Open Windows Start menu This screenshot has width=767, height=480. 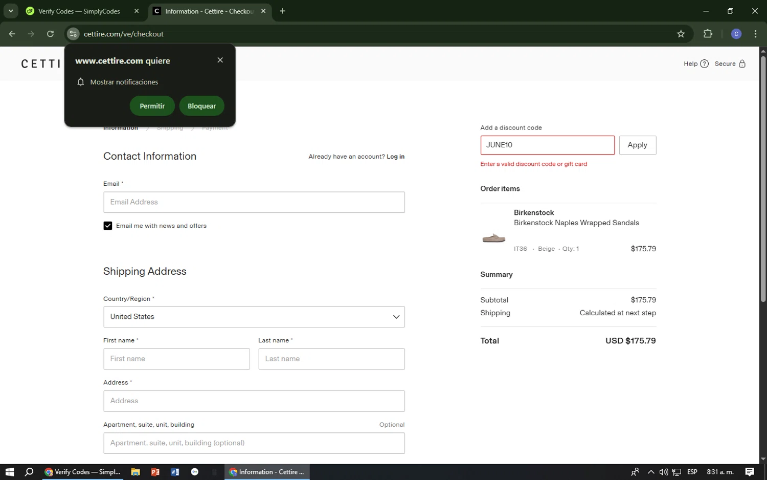(9, 472)
